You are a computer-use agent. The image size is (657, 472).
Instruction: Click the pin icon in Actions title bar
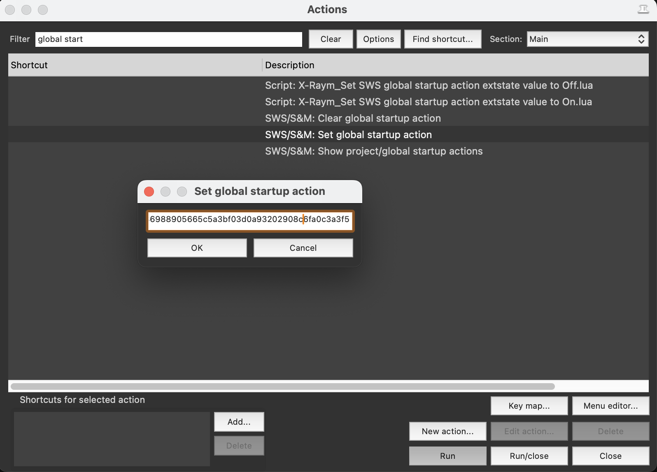coord(643,9)
